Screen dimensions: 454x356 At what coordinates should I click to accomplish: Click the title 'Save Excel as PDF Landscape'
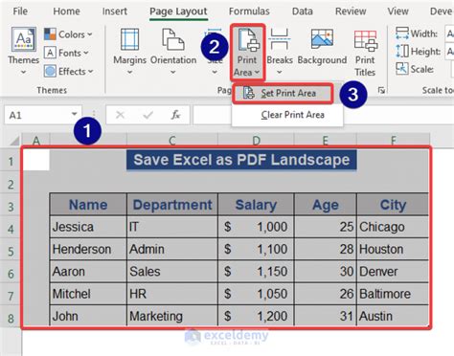241,160
